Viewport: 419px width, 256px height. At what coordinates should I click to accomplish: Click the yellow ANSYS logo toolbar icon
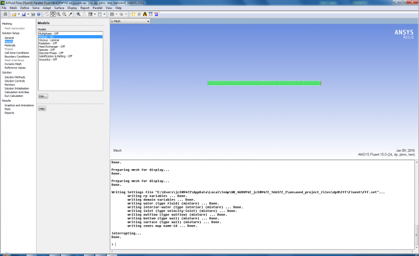tap(145, 14)
